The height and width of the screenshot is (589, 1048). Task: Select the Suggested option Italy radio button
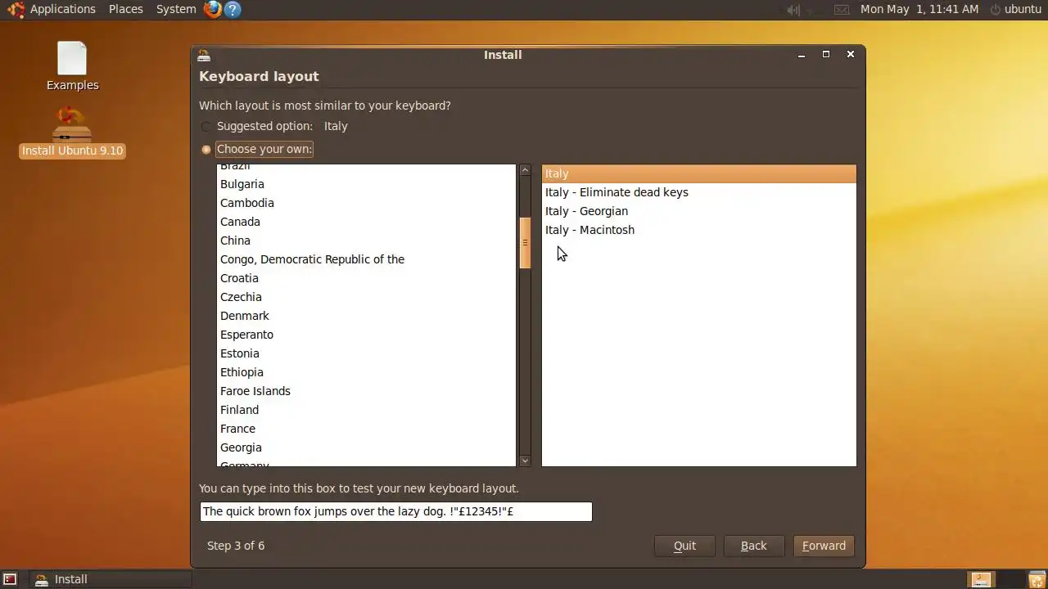206,127
